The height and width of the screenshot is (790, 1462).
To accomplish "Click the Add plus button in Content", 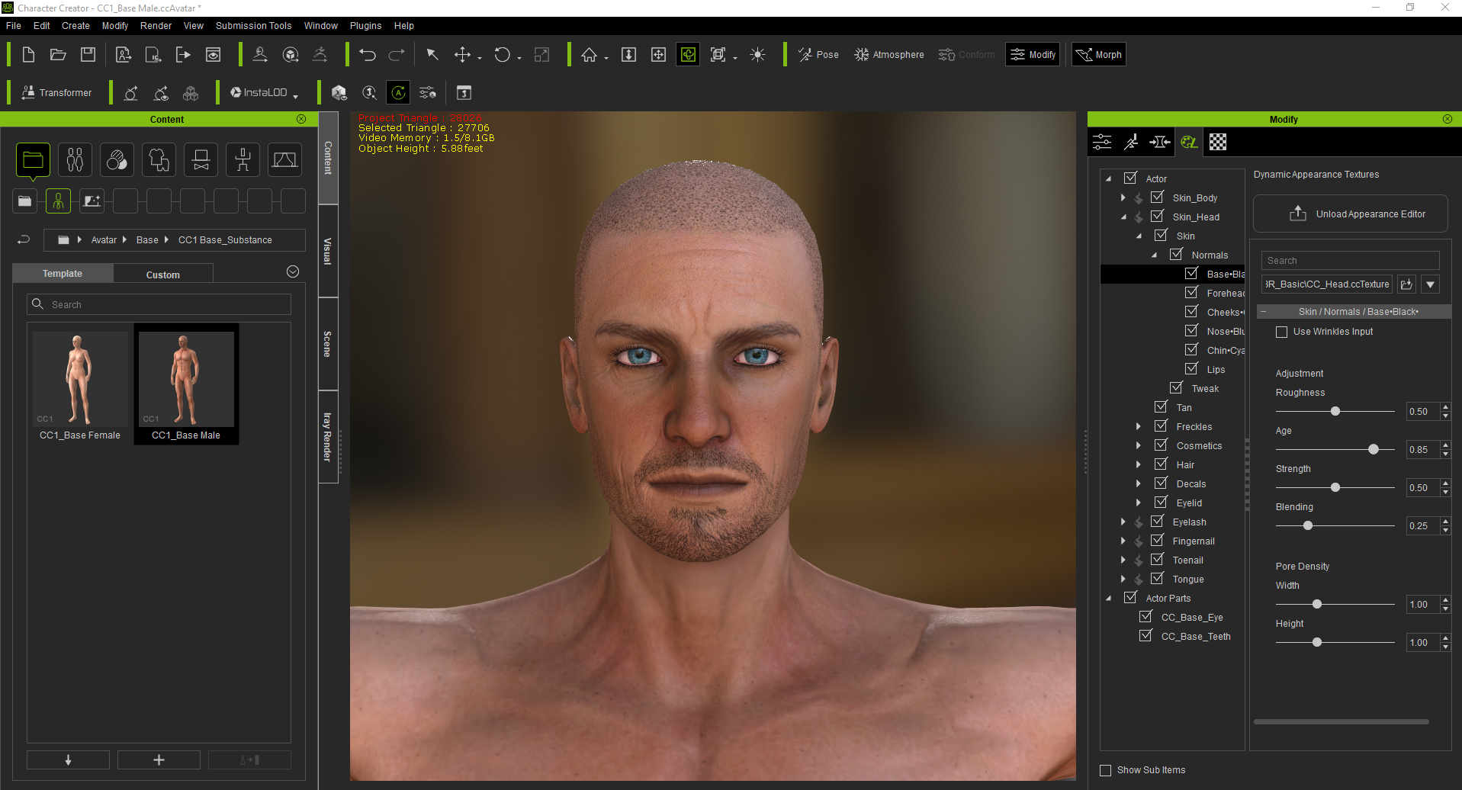I will [x=159, y=759].
